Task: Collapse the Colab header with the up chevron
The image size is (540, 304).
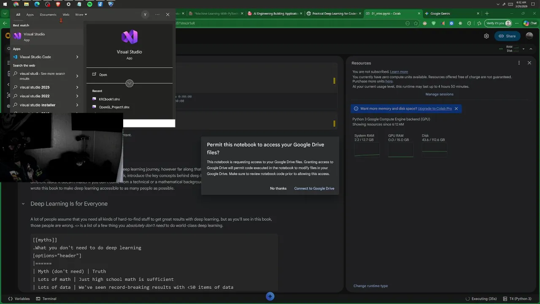Action: (532, 49)
